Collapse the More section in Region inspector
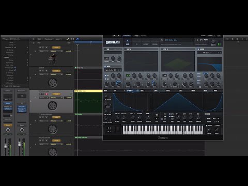 (4, 57)
